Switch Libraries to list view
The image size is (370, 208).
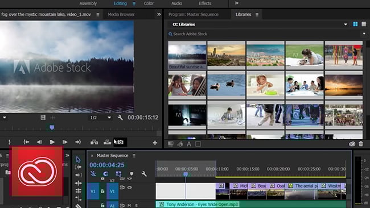364,24
